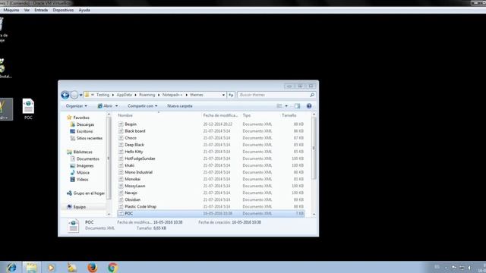Viewport: 486px width, 273px height.
Task: Click the AppData breadcrumb segment
Action: click(124, 95)
